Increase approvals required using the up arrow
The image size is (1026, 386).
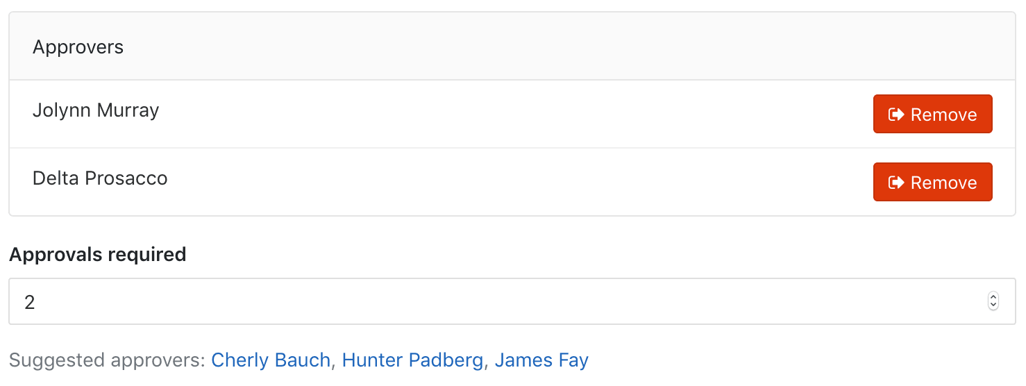[993, 297]
